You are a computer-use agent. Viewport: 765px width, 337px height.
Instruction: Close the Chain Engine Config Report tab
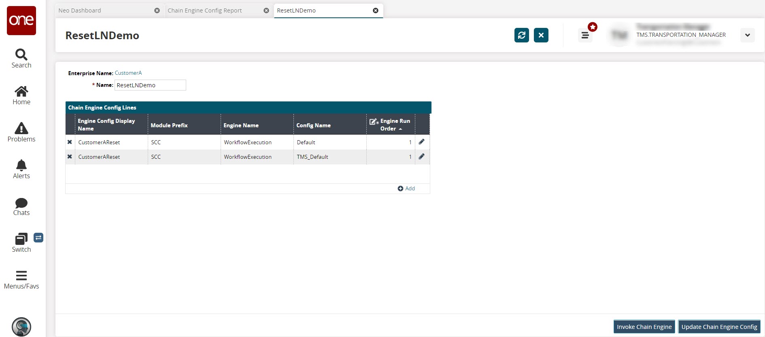[266, 11]
